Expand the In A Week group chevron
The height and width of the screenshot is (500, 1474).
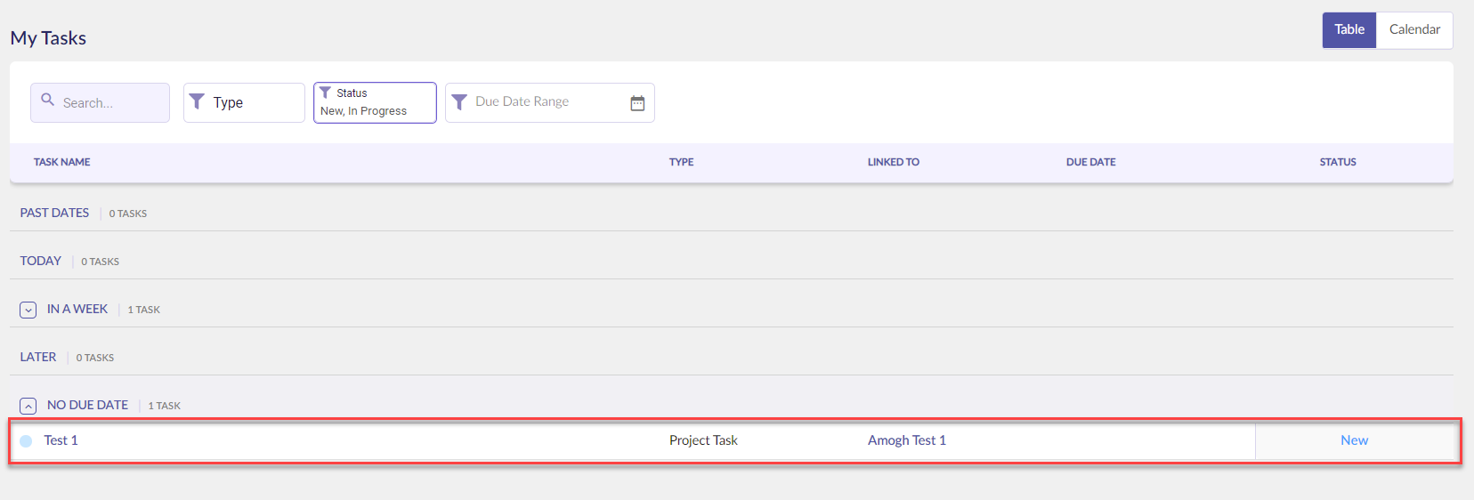point(28,310)
